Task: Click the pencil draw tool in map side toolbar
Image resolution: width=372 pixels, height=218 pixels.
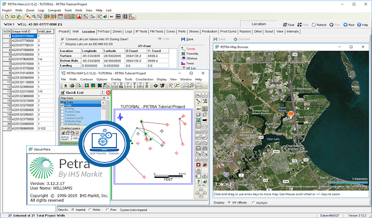Action: click(x=198, y=102)
